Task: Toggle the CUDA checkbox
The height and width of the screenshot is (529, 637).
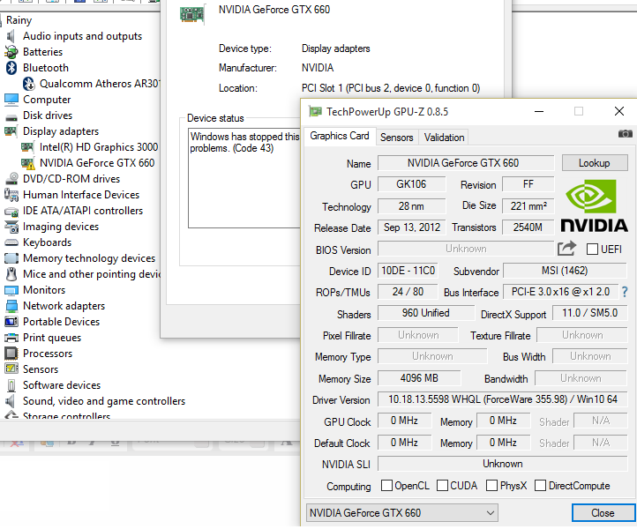Action: click(442, 486)
